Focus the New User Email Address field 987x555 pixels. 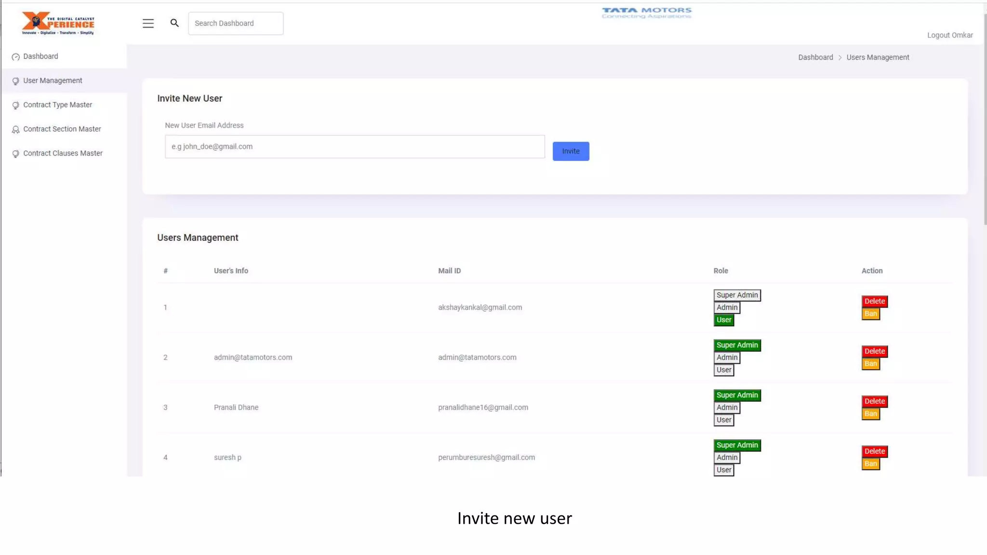355,146
